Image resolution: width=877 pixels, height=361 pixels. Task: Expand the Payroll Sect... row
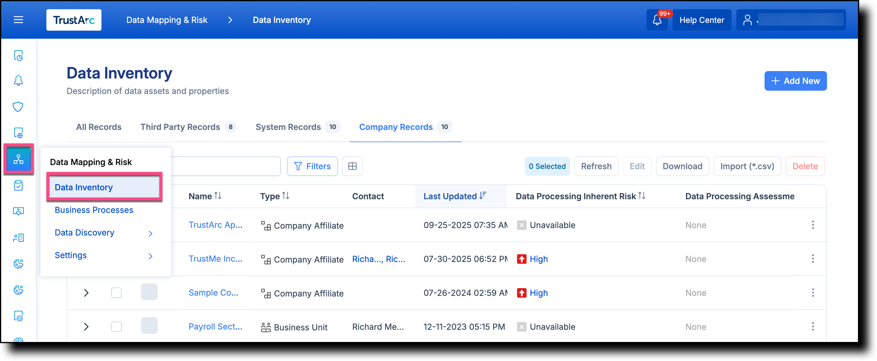[x=86, y=327]
